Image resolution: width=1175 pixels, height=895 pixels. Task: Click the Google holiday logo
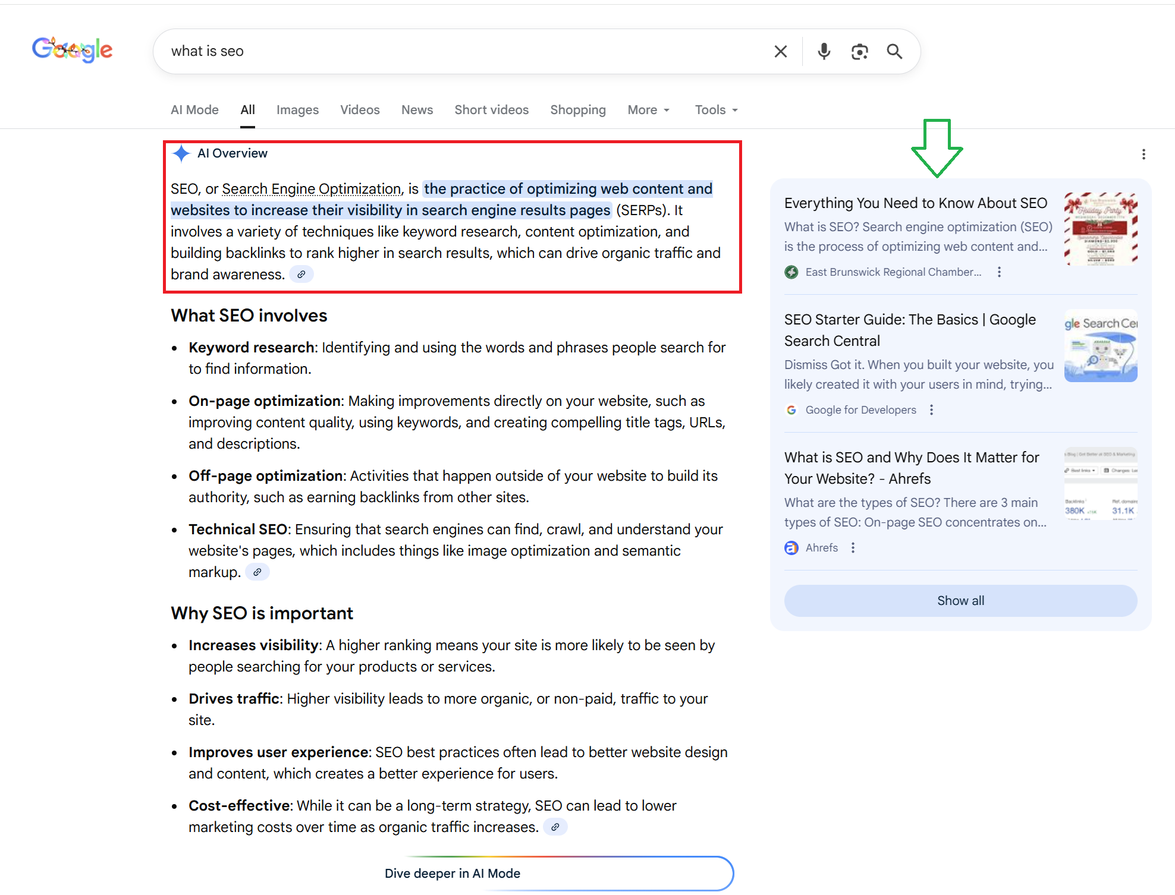click(x=72, y=50)
